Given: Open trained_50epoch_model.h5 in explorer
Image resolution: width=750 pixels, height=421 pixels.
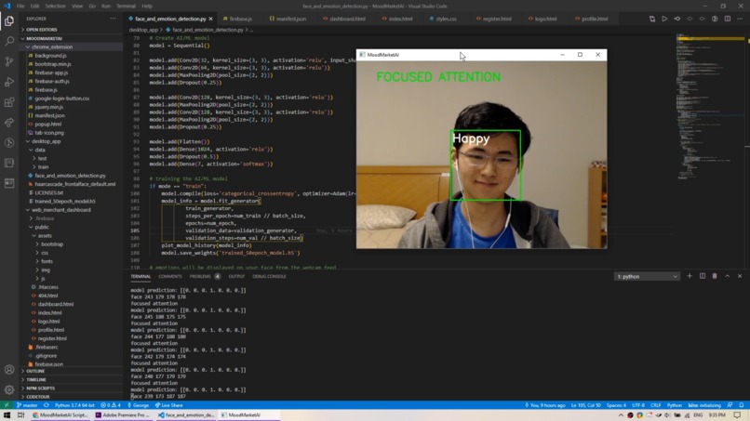Looking at the screenshot, I should coord(71,201).
